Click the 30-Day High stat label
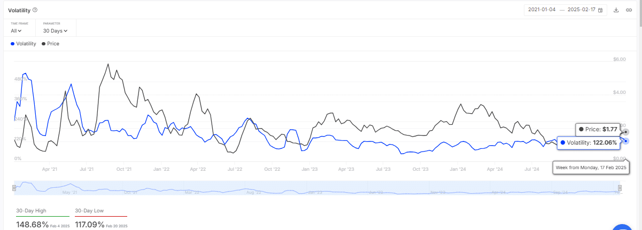 point(32,211)
